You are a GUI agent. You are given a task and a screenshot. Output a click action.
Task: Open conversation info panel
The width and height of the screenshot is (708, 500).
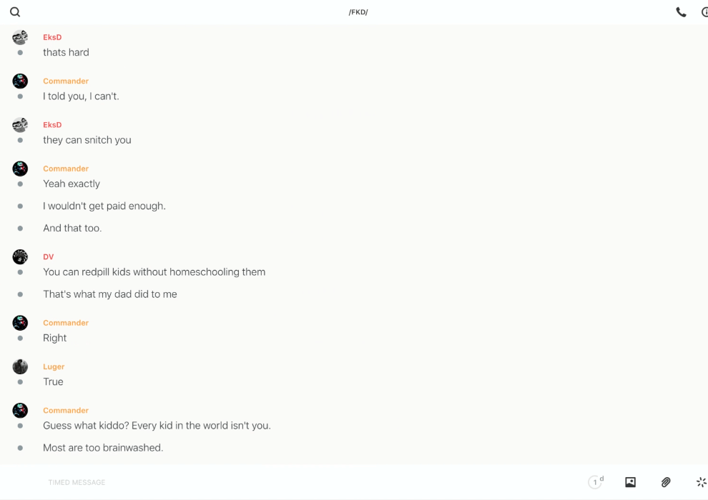click(x=704, y=12)
